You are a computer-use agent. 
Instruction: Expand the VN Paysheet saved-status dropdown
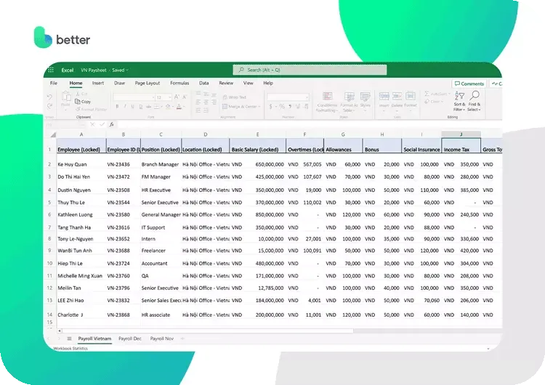(128, 70)
